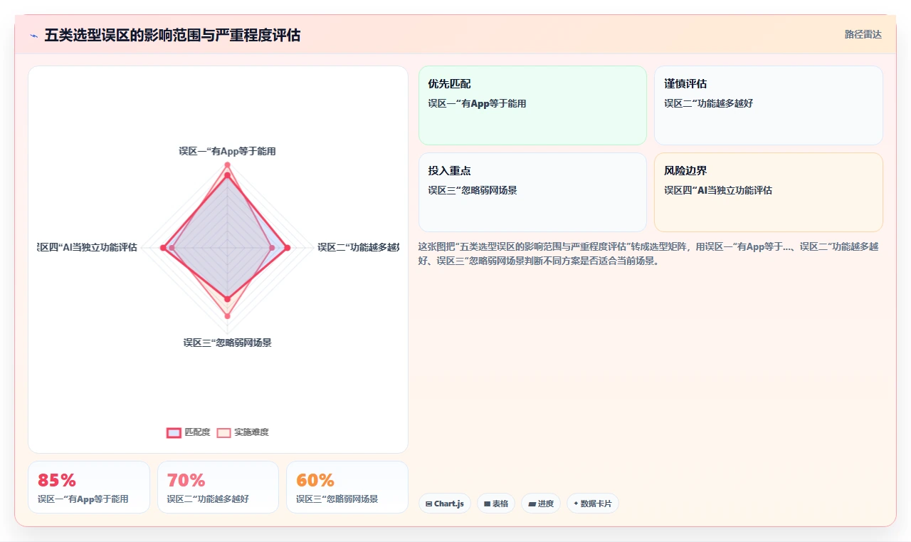Click radar axis label 误区三"忽略弱网场景
Screen dimensions: 911x542
pos(227,343)
